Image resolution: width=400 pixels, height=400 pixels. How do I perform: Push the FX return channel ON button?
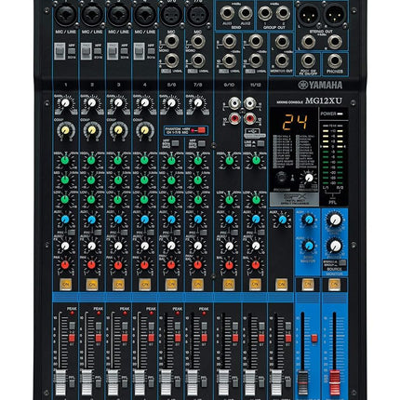tap(282, 285)
